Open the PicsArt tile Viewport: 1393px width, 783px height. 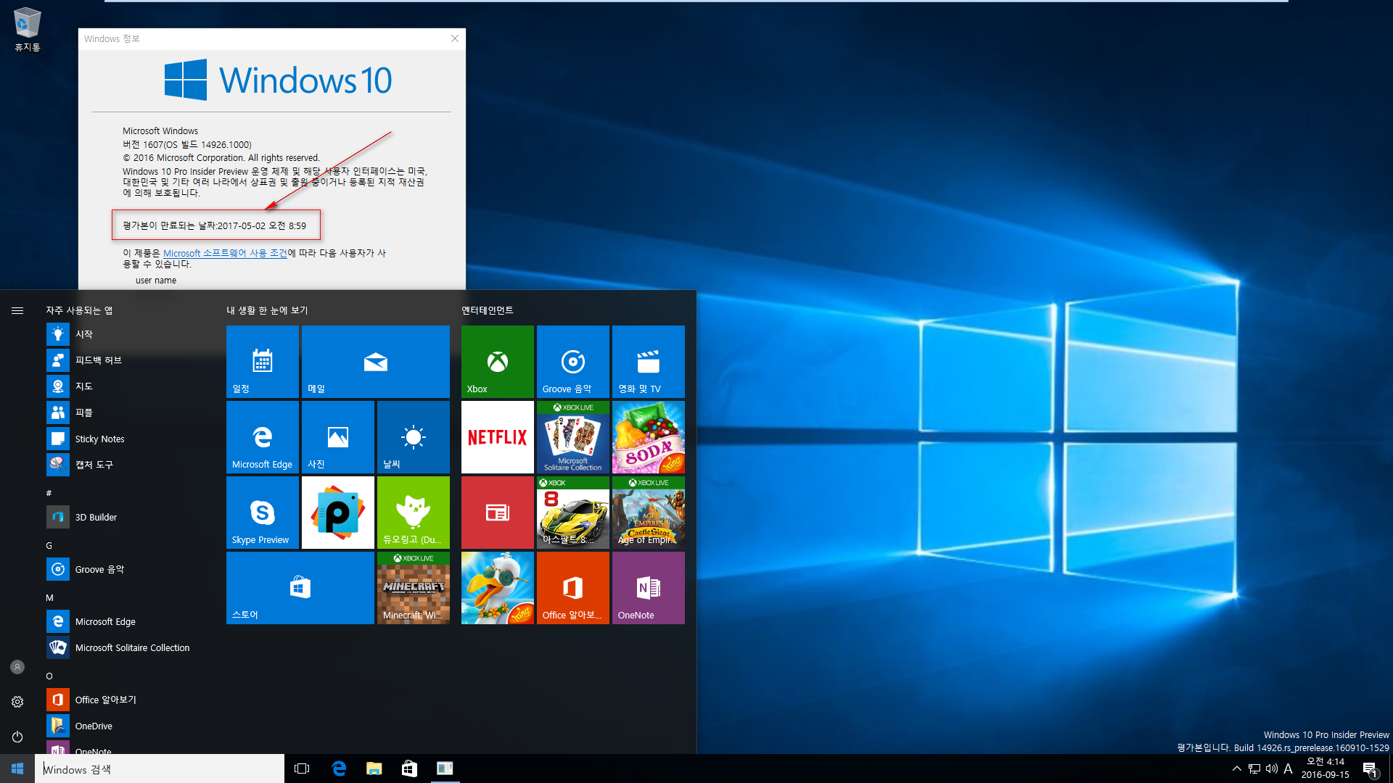pyautogui.click(x=338, y=512)
